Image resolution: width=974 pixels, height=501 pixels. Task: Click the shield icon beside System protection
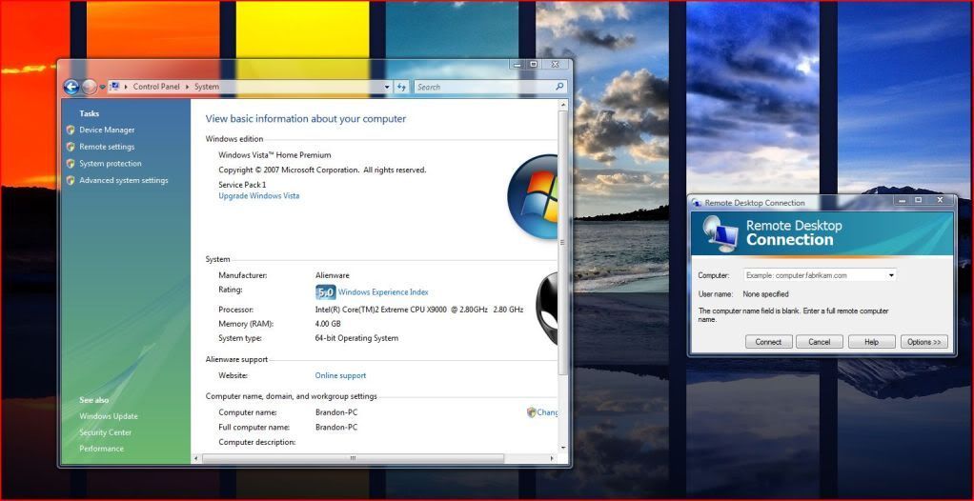pyautogui.click(x=71, y=163)
